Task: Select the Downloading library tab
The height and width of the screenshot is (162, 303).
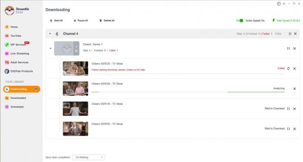Action: tap(22, 89)
